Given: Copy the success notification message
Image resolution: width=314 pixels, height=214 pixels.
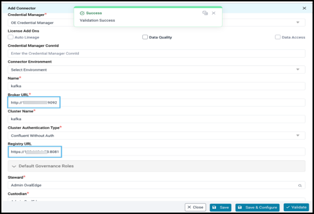Looking at the screenshot, I should tap(205, 13).
